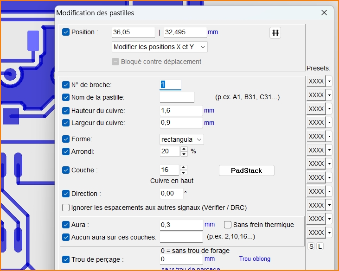Expand the Forme shape dropdown

click(182, 139)
